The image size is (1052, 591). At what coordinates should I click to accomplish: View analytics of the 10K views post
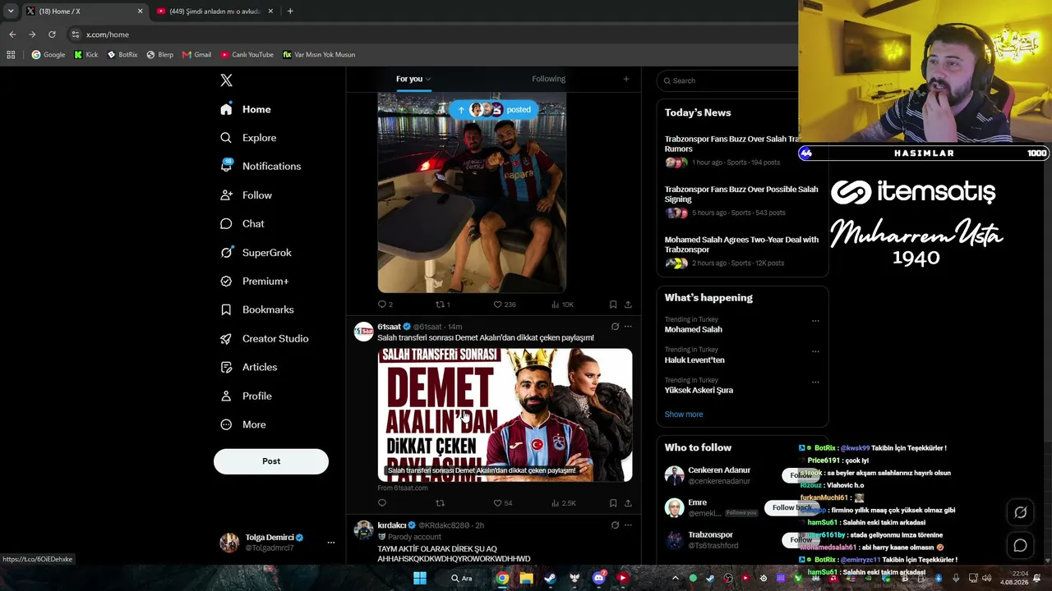click(562, 305)
